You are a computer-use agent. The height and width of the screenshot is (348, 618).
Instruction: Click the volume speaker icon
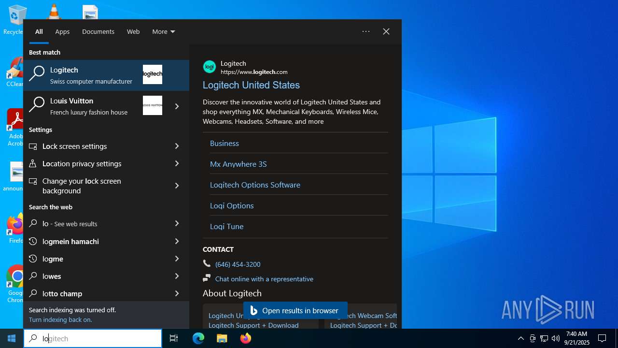pyautogui.click(x=556, y=338)
